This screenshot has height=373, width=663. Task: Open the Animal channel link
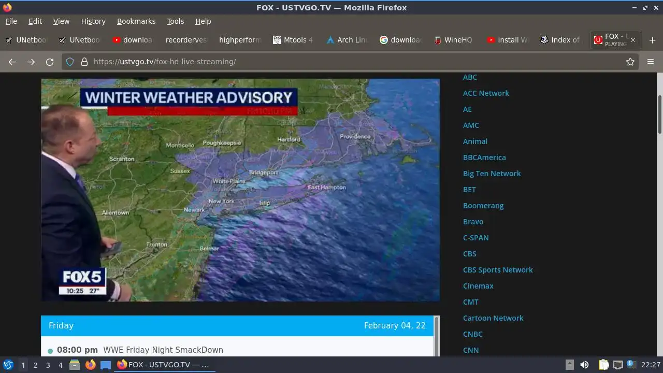point(475,141)
